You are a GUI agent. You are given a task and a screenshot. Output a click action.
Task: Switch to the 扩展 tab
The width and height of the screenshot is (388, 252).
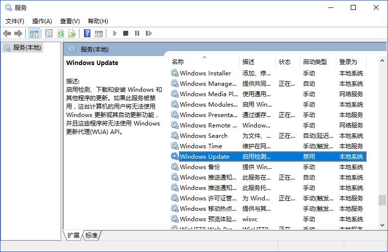coord(73,236)
